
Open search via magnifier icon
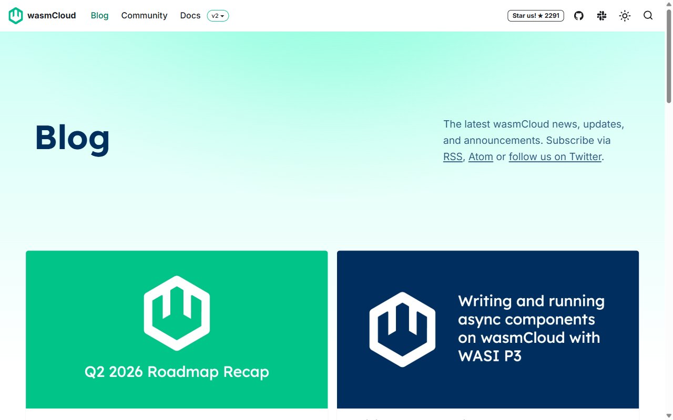tap(648, 16)
